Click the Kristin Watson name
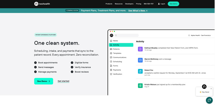 click(150, 85)
